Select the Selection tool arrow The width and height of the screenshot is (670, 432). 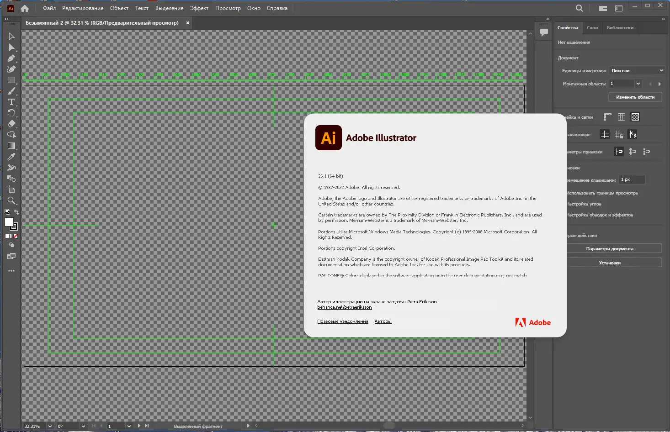11,36
